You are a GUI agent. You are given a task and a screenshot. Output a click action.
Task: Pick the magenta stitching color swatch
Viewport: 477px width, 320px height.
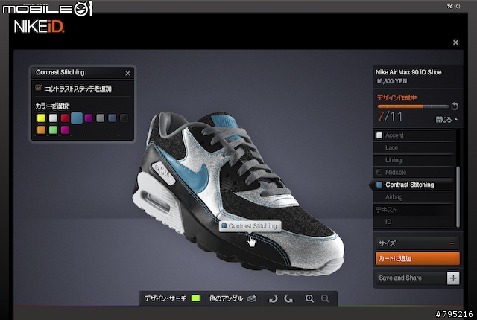coord(65,130)
